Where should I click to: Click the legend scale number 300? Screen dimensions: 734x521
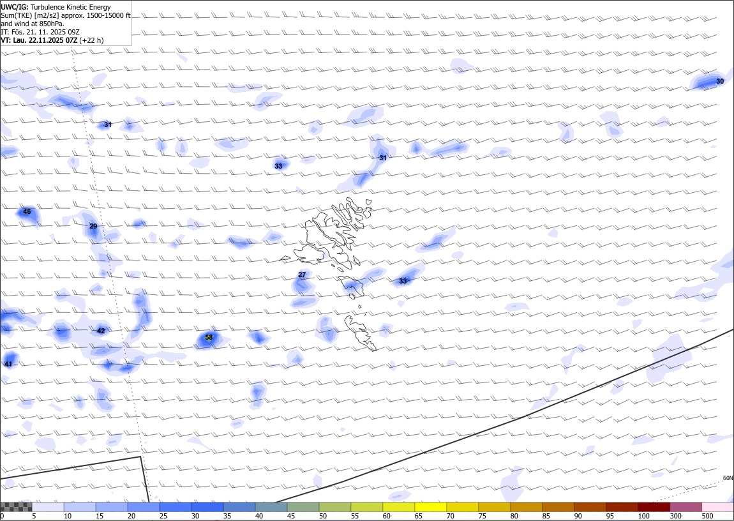click(x=675, y=516)
